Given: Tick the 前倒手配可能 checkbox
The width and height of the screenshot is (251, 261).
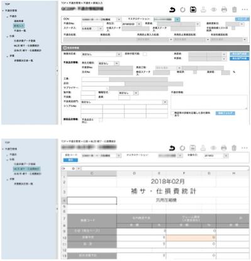Looking at the screenshot, I should click(145, 54).
